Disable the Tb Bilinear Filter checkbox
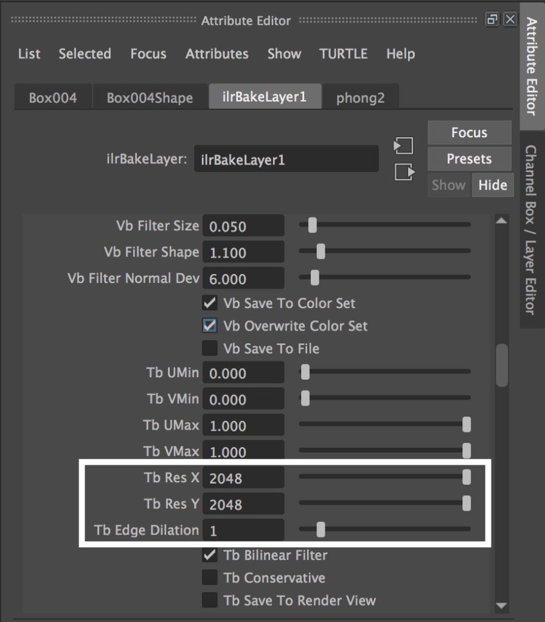This screenshot has width=545, height=622. click(x=209, y=555)
